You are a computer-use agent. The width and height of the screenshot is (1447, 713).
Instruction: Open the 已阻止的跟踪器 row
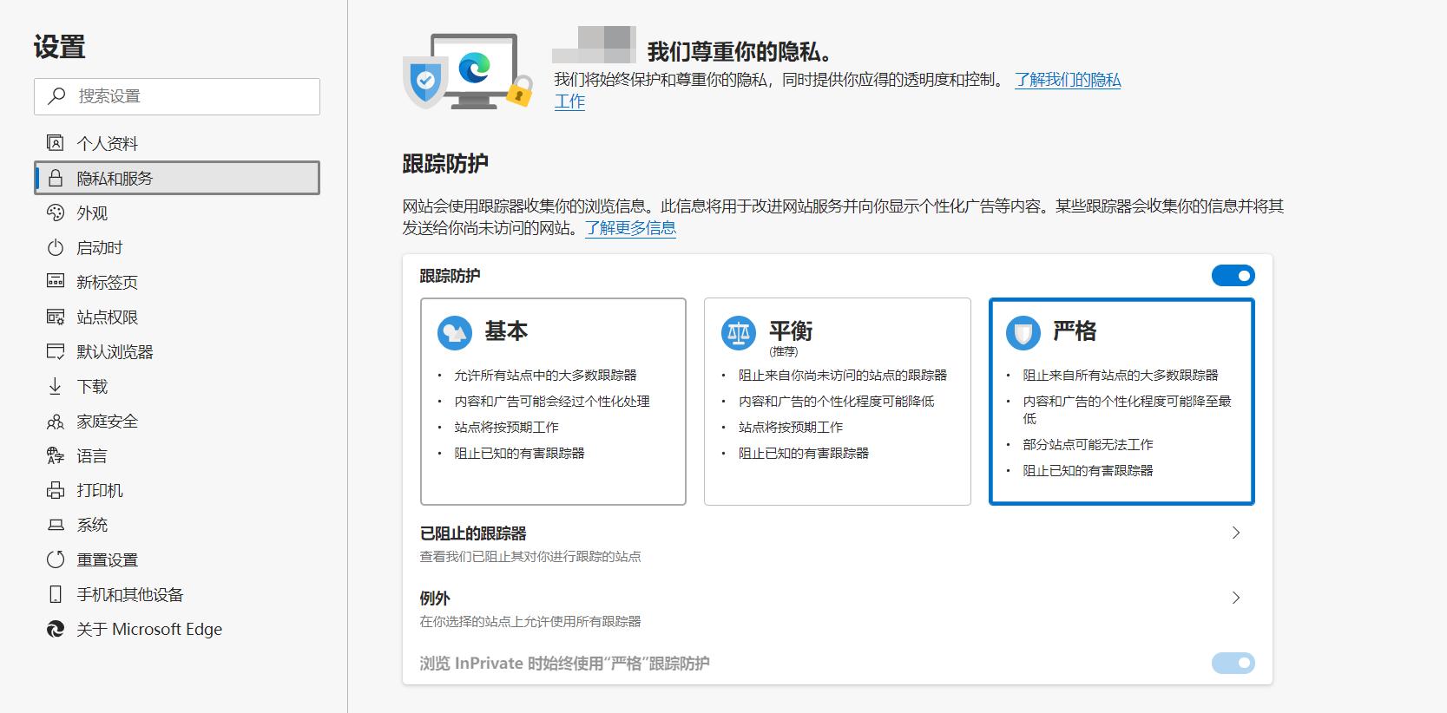coord(837,544)
